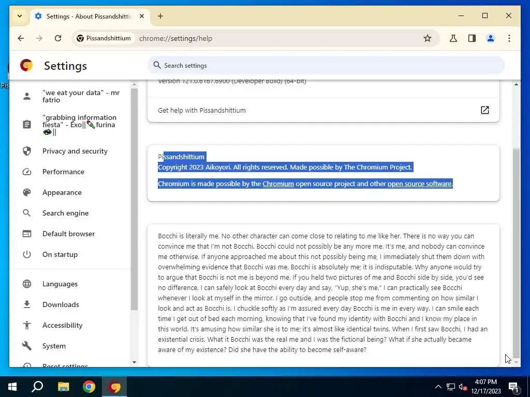This screenshot has width=530, height=397.
Task: Open Performance settings
Action: pyautogui.click(x=71, y=172)
